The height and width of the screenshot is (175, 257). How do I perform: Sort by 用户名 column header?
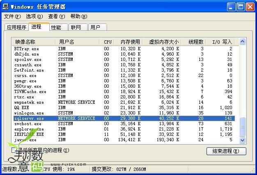click(77, 42)
